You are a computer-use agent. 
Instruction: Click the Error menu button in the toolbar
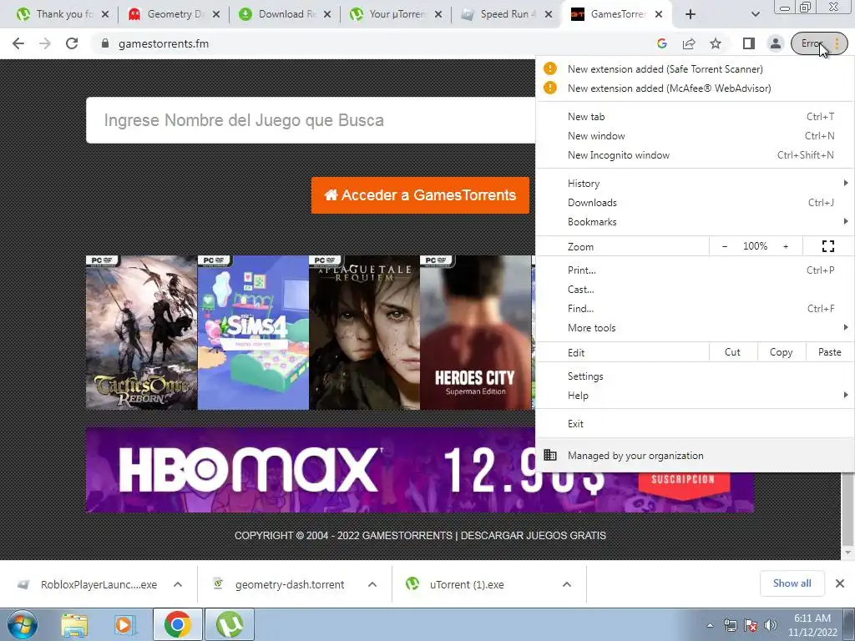(x=819, y=43)
